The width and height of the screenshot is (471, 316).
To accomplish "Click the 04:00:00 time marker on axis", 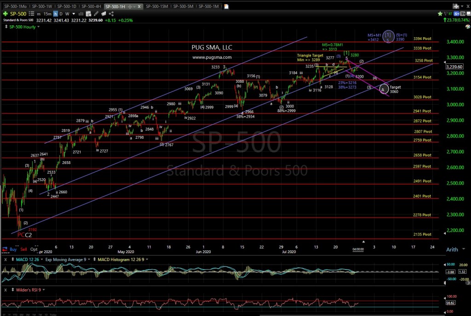I will click(x=358, y=249).
